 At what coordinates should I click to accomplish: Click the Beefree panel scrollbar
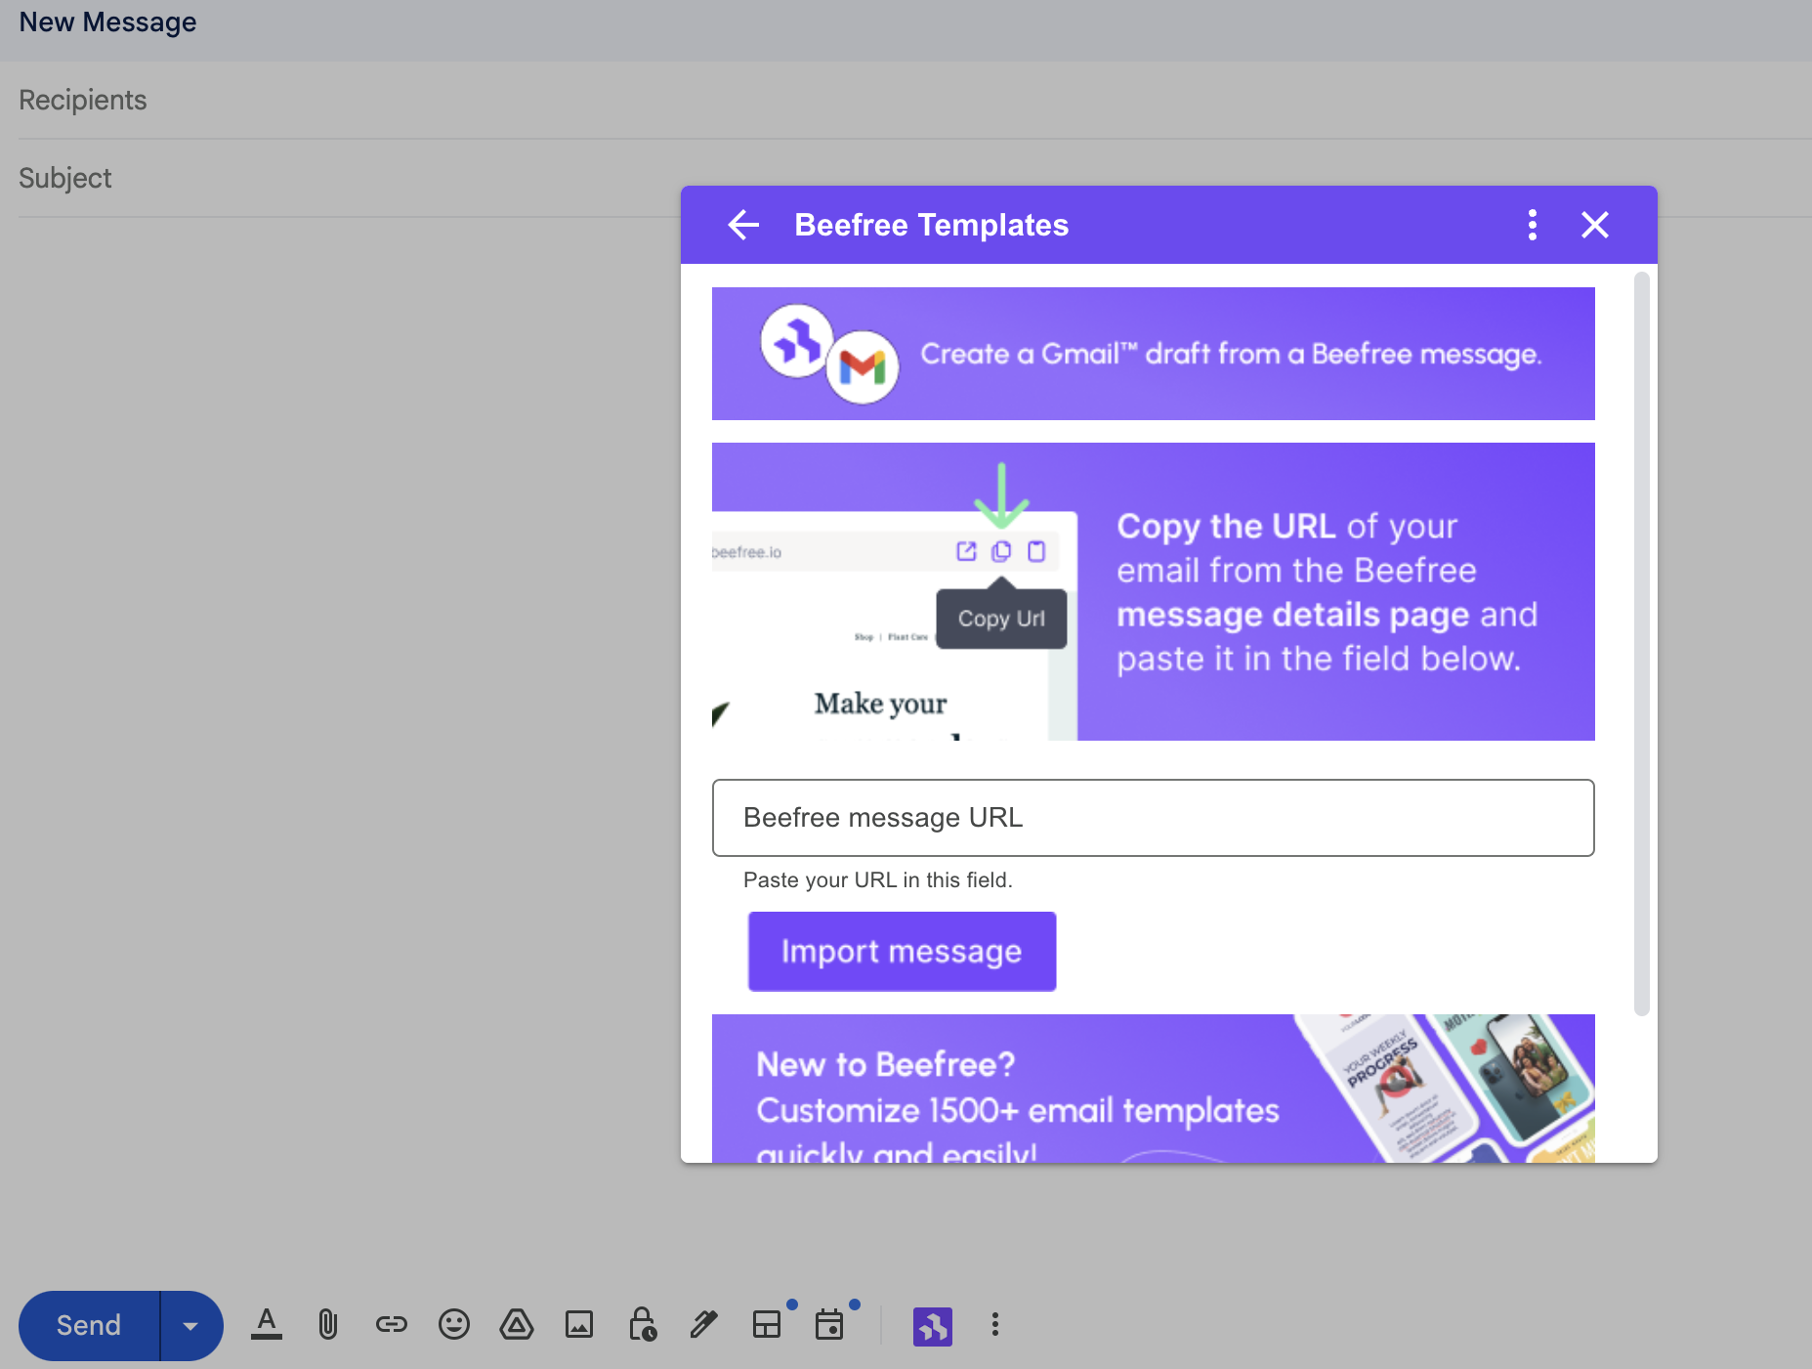tap(1641, 643)
